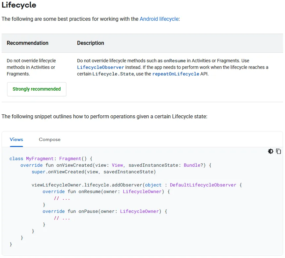Image resolution: width=285 pixels, height=258 pixels.
Task: Click the comment under the onResume override
Action: (x=62, y=198)
